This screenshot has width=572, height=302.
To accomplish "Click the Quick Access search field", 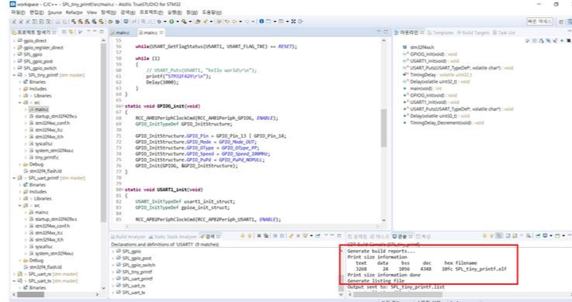I will point(539,22).
